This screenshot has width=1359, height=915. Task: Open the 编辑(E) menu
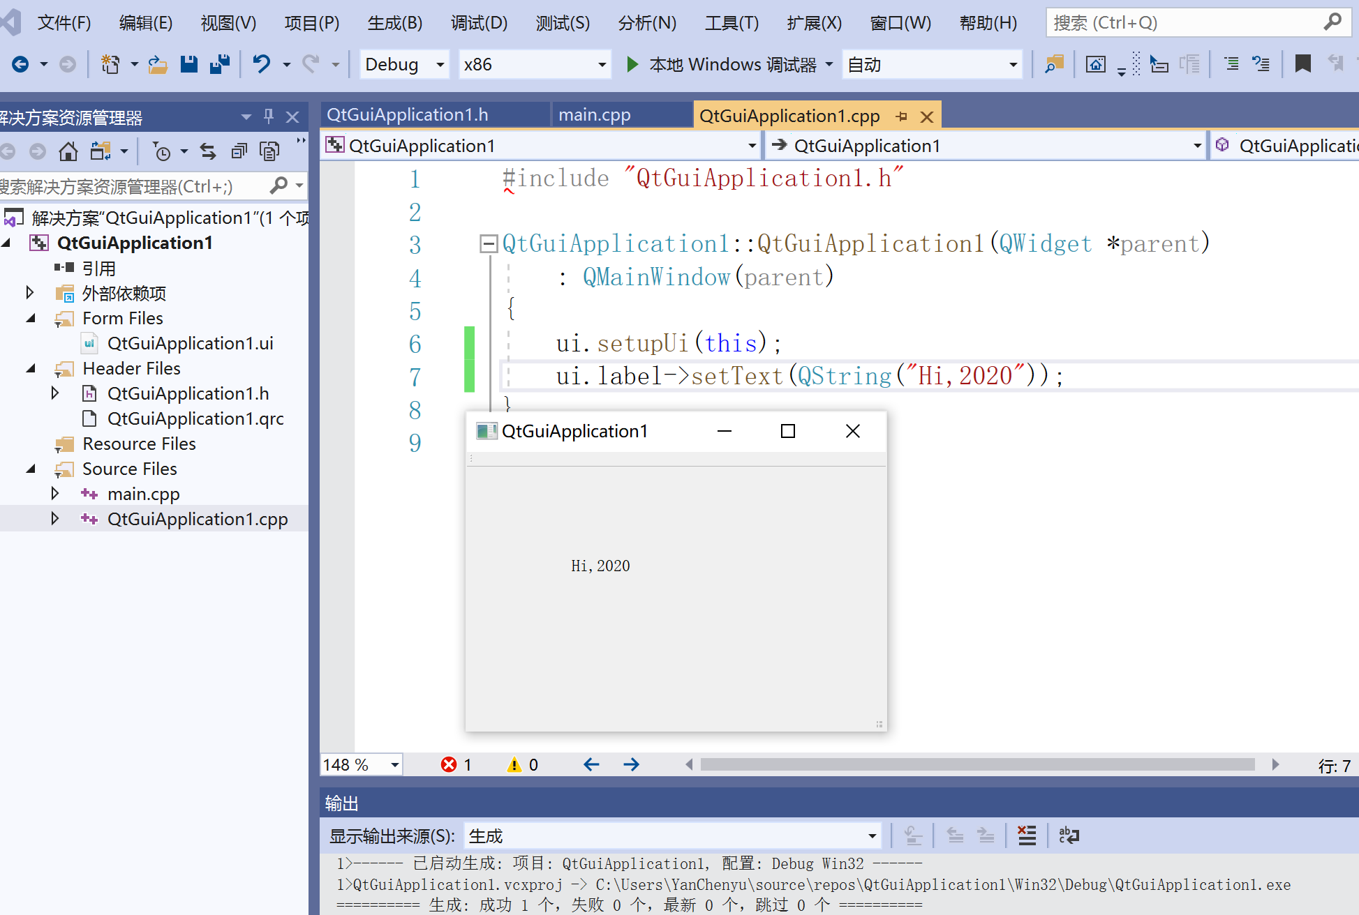click(145, 23)
